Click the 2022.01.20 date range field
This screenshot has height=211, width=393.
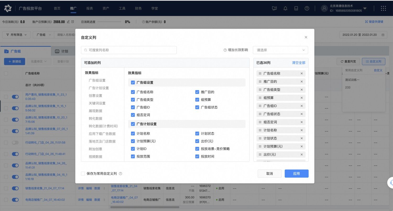click(363, 35)
